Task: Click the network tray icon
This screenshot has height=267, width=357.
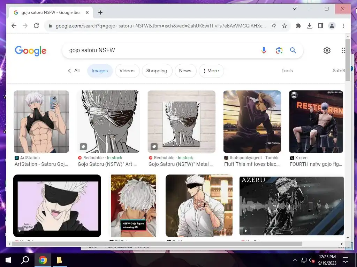Action: click(304, 260)
